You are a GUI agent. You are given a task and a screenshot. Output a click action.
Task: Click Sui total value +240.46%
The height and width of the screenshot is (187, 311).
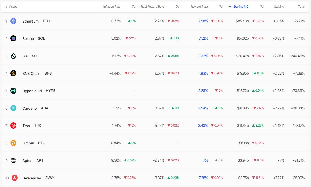pyautogui.click(x=297, y=56)
